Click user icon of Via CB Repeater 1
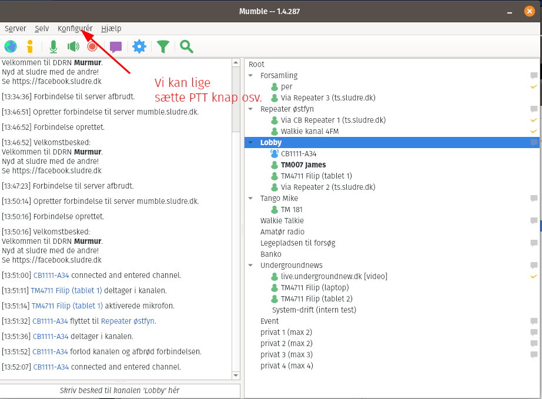 click(x=275, y=120)
